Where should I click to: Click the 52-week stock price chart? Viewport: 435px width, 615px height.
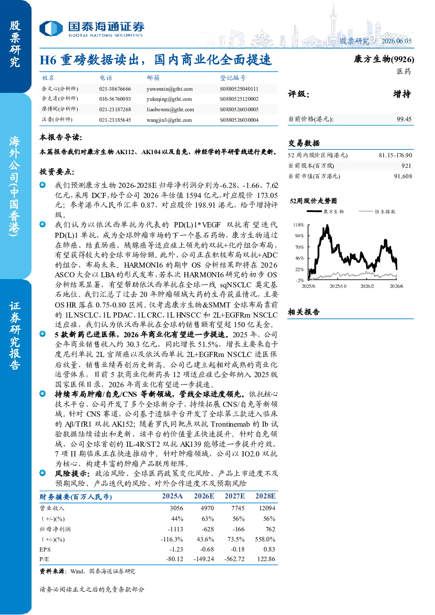349,254
